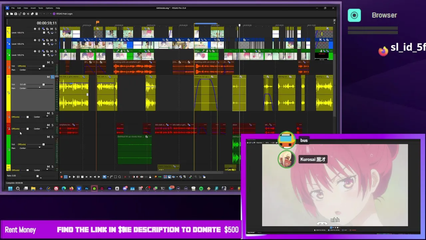Insert marker using orange marker icon
Image resolution: width=426 pixels, height=240 pixels.
(x=156, y=177)
